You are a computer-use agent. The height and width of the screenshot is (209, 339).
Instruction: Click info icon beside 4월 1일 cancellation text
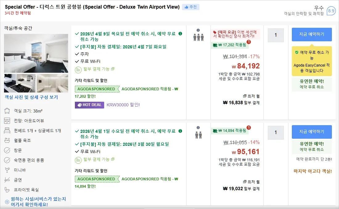click(x=180, y=131)
